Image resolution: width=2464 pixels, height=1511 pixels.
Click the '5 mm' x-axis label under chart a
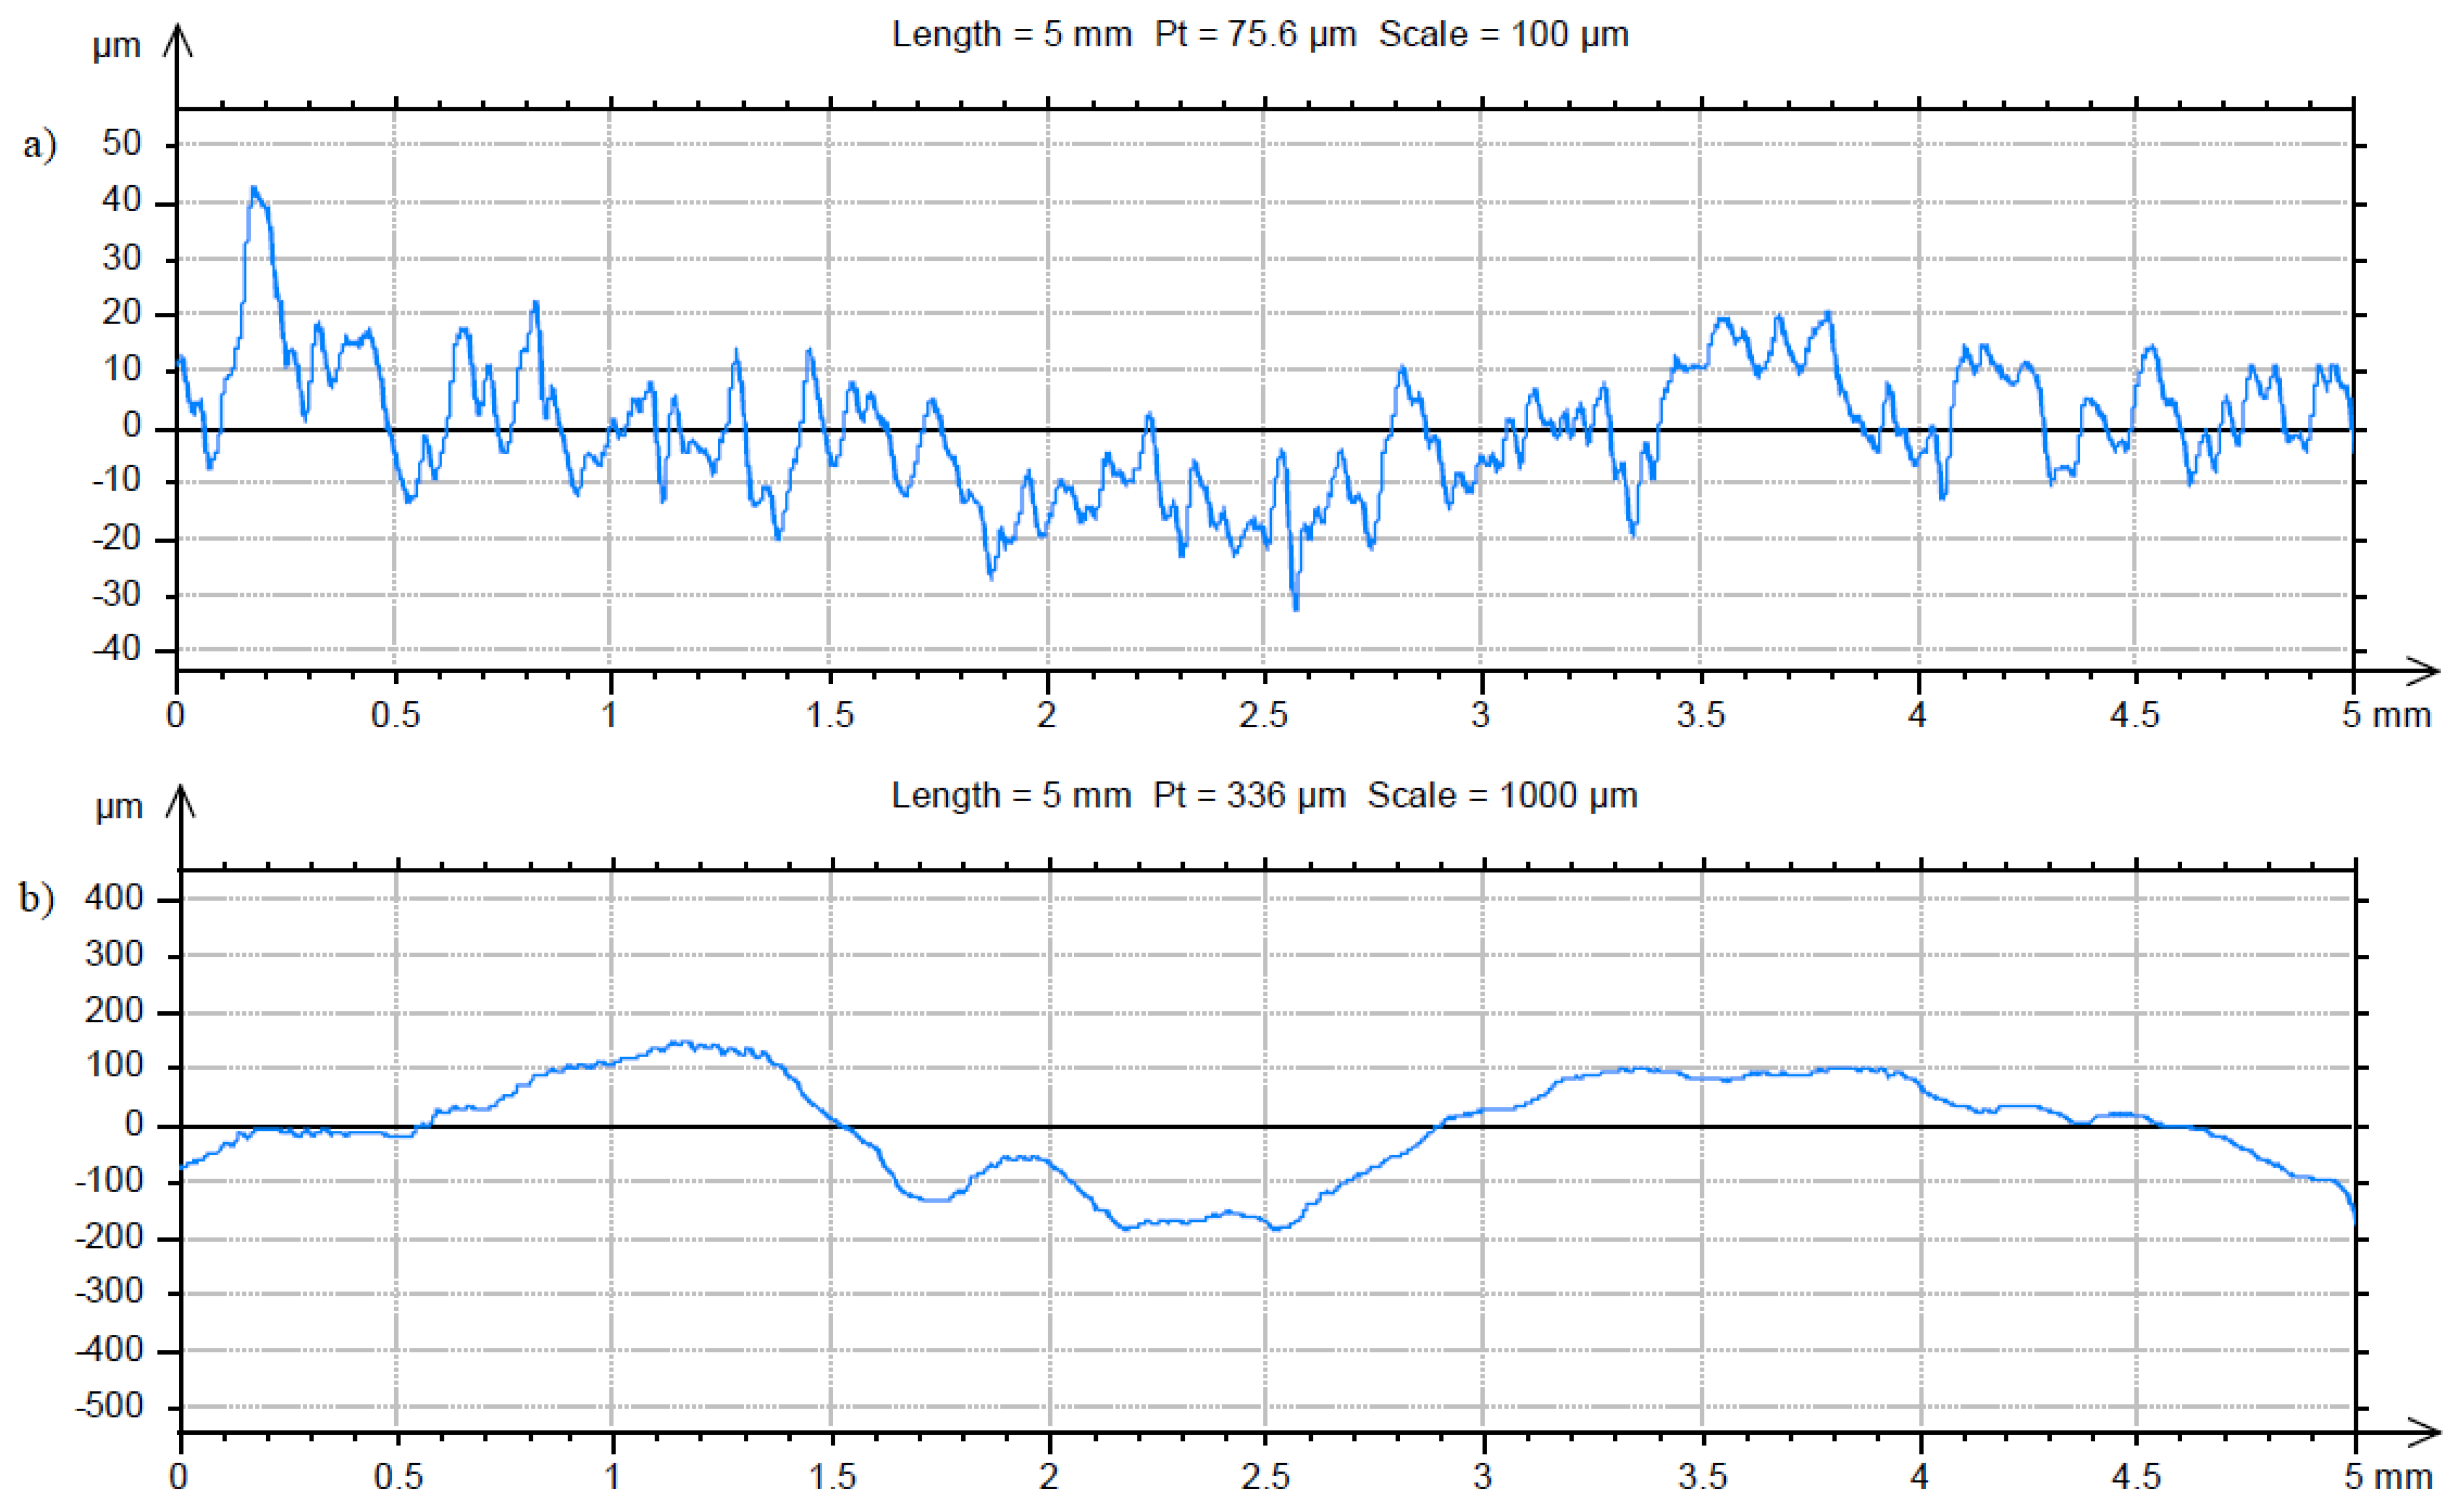pos(2386,716)
